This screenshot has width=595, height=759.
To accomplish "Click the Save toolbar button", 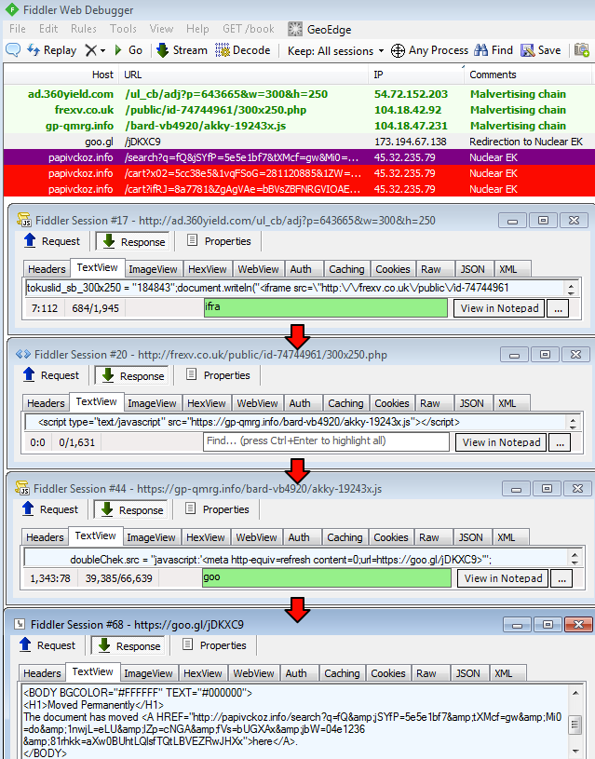I will point(541,50).
